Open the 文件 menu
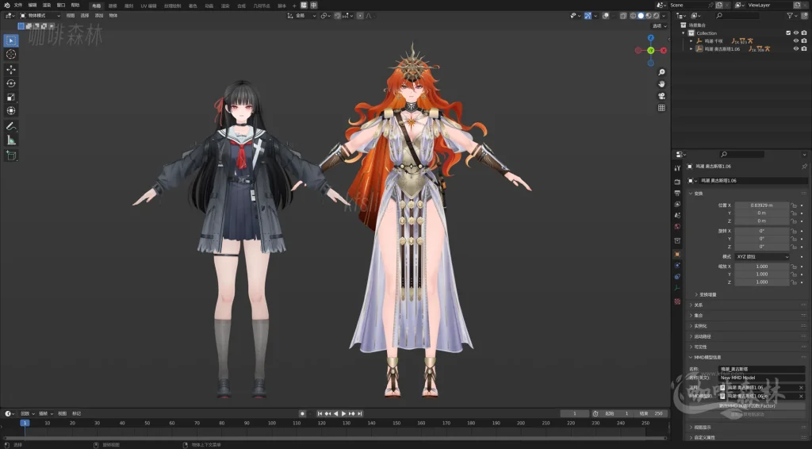 [18, 6]
